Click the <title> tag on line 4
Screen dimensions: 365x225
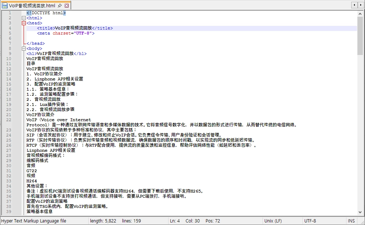[x=46, y=28]
